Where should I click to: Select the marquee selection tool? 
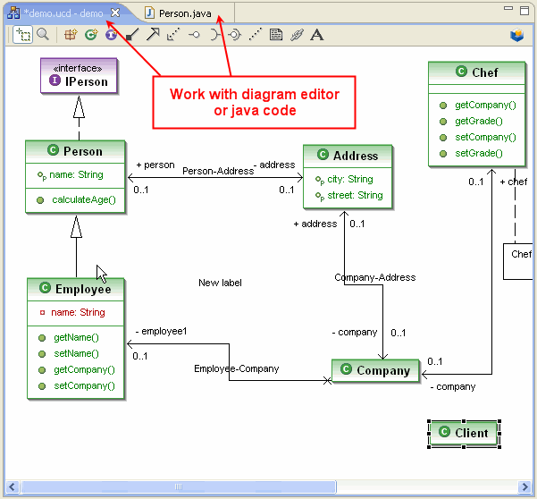tap(23, 35)
